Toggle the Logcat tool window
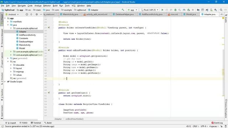 (x=11, y=123)
